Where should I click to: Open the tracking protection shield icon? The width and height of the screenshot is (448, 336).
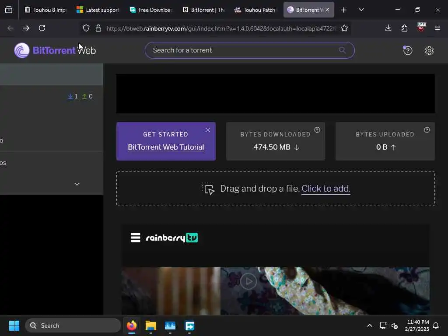click(86, 28)
